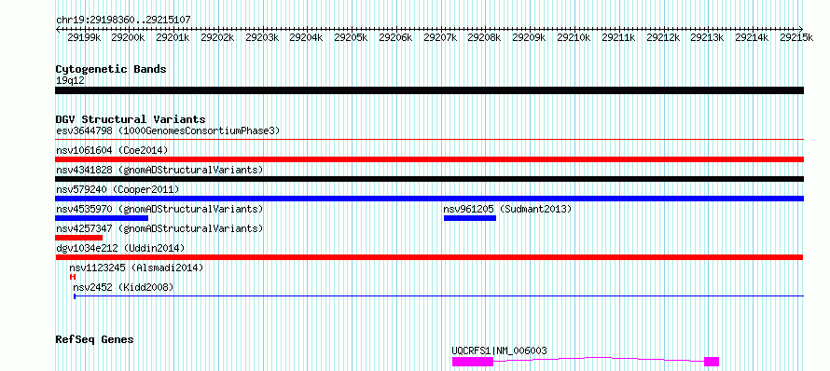Click the 29206k ruler tick label
The width and height of the screenshot is (830, 371).
click(395, 37)
